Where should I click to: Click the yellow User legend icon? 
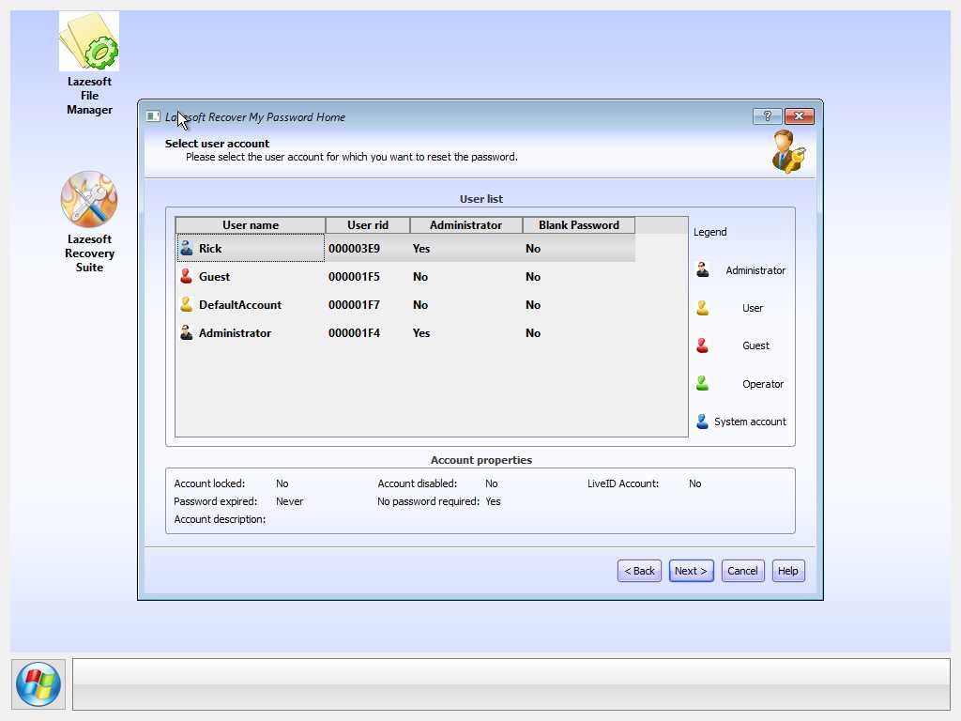point(703,308)
